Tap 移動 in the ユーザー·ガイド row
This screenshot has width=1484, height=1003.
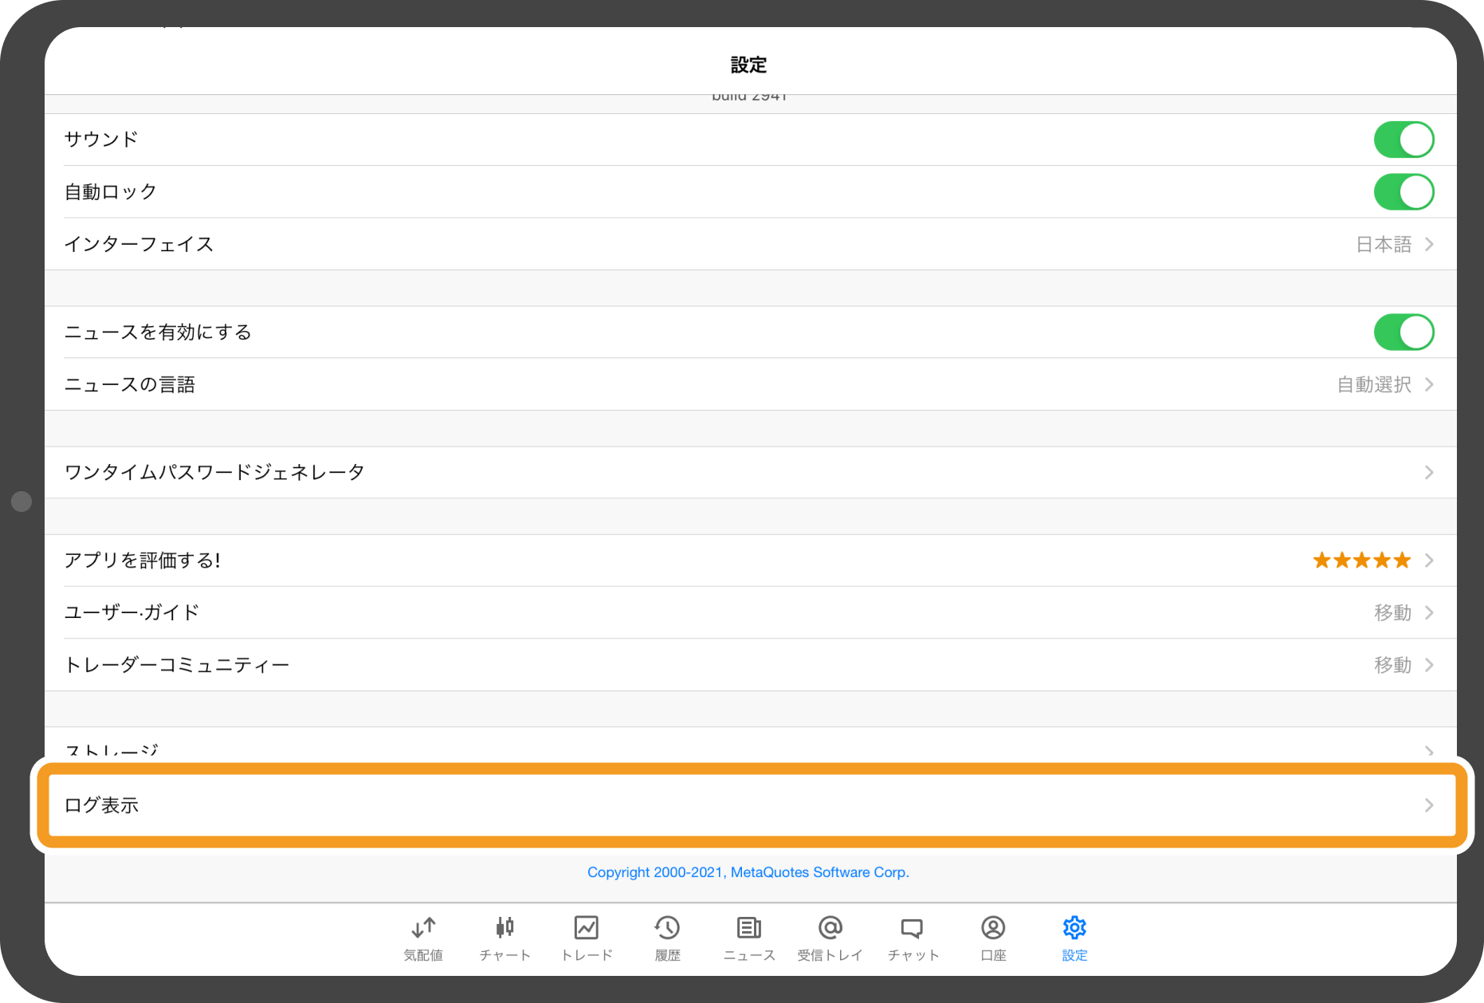pos(1392,612)
